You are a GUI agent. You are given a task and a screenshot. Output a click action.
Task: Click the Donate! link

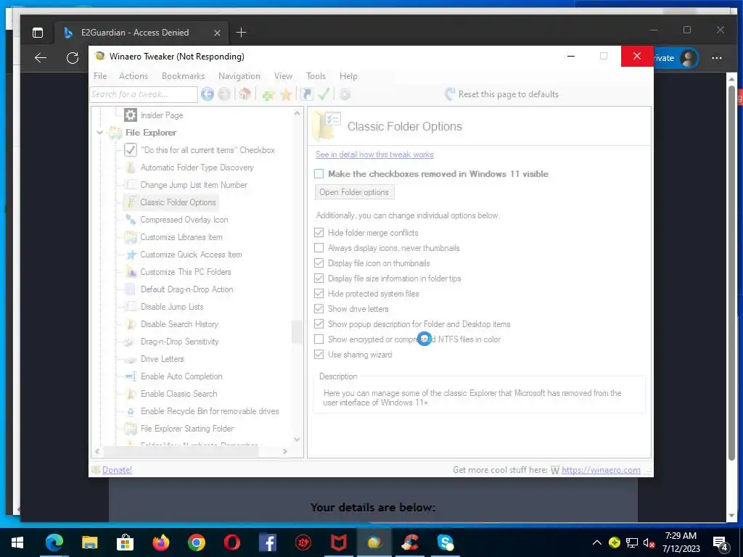pyautogui.click(x=117, y=470)
